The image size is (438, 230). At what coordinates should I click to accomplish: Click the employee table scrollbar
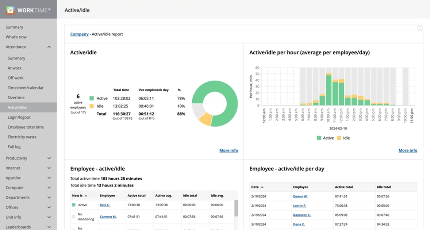click(x=236, y=208)
